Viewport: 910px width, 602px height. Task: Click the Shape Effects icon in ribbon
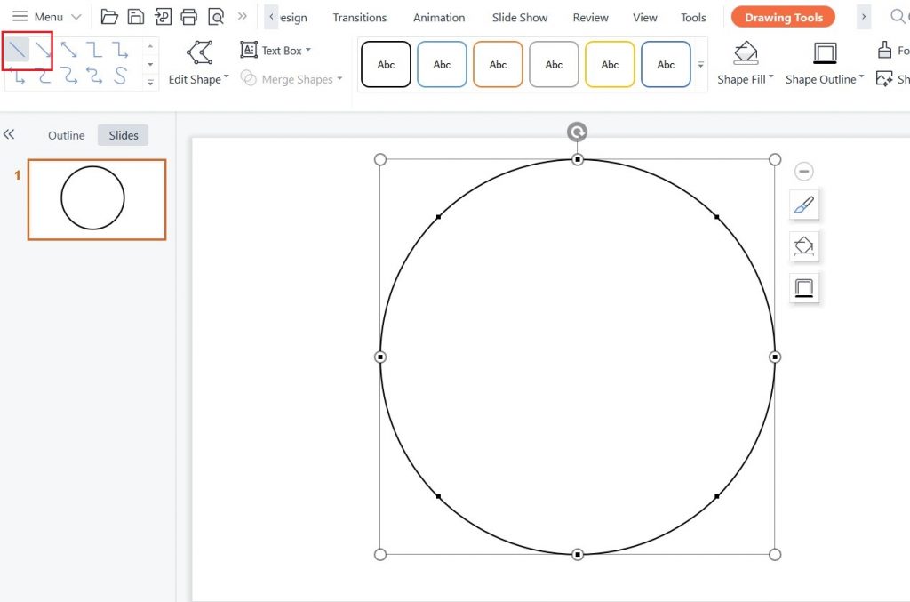click(884, 79)
